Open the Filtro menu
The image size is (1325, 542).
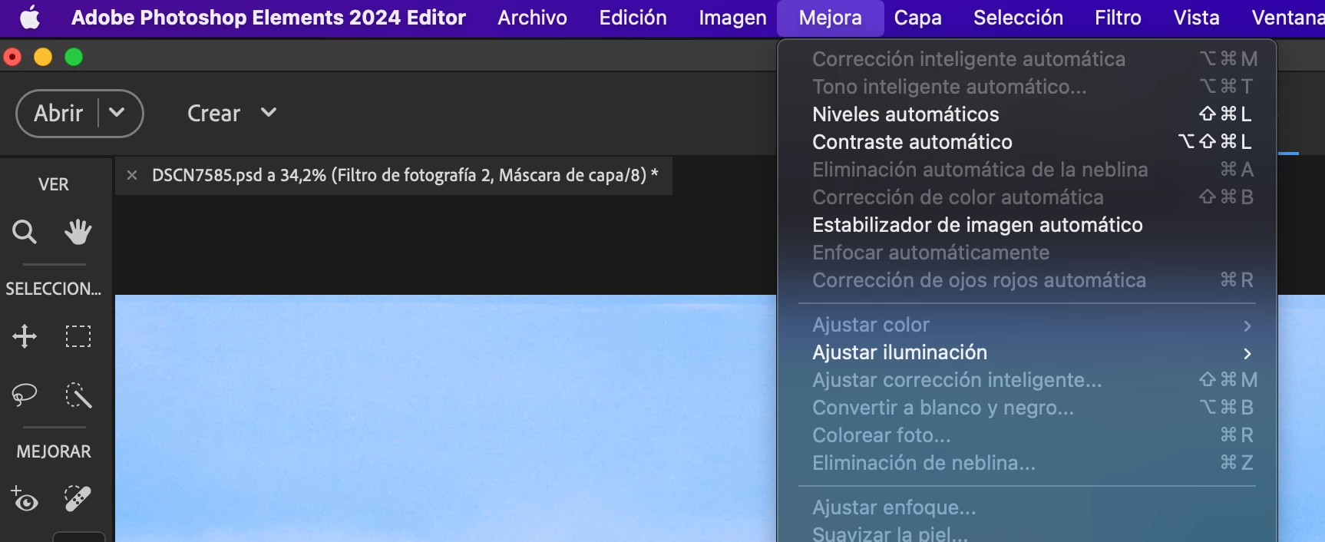[x=1118, y=17]
